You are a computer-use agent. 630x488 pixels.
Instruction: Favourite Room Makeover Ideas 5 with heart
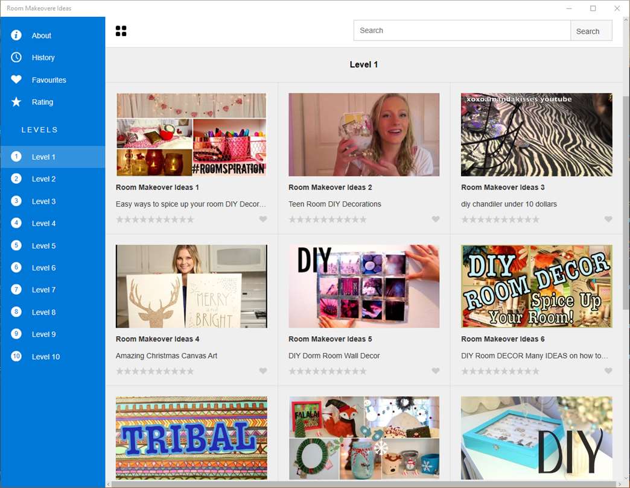pos(436,371)
